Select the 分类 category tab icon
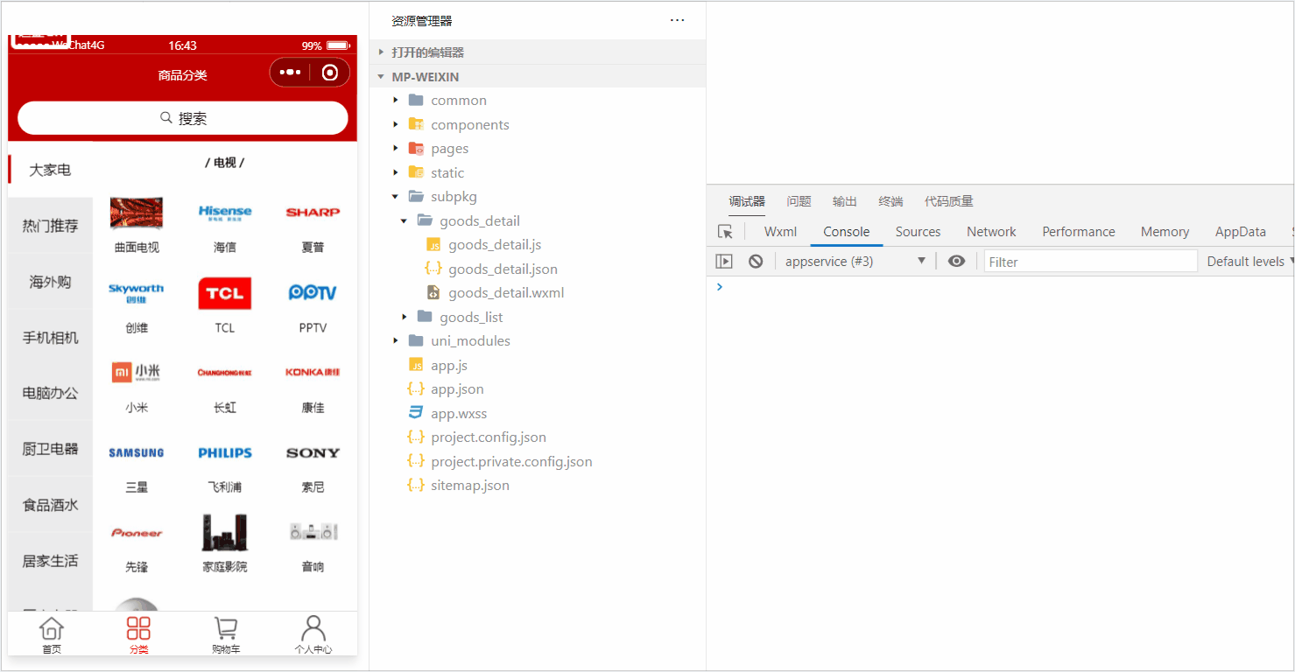The height and width of the screenshot is (672, 1295). point(138,628)
